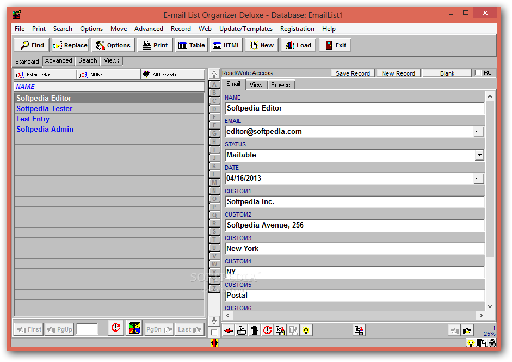Screen dimensions: 512x362
Task: Click the save record floppy disk icon
Action: coord(359,330)
